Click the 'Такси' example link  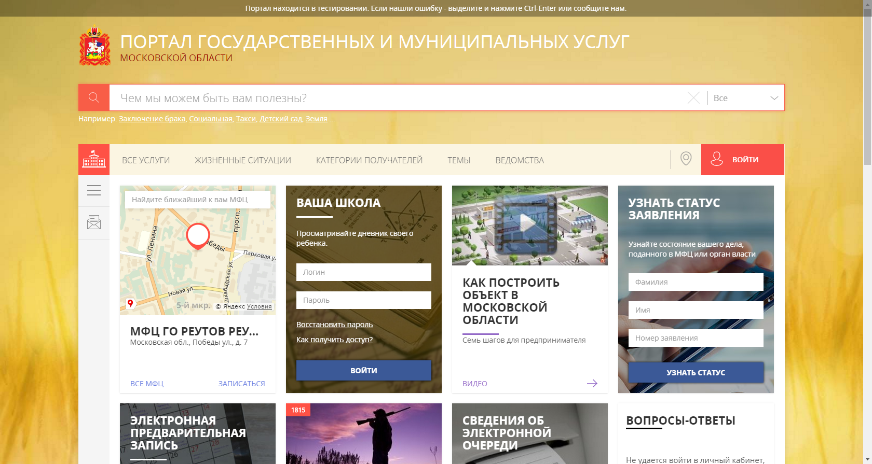(246, 119)
